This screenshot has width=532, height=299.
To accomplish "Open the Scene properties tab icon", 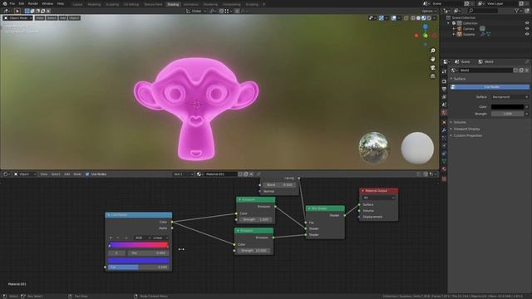I will point(444,105).
